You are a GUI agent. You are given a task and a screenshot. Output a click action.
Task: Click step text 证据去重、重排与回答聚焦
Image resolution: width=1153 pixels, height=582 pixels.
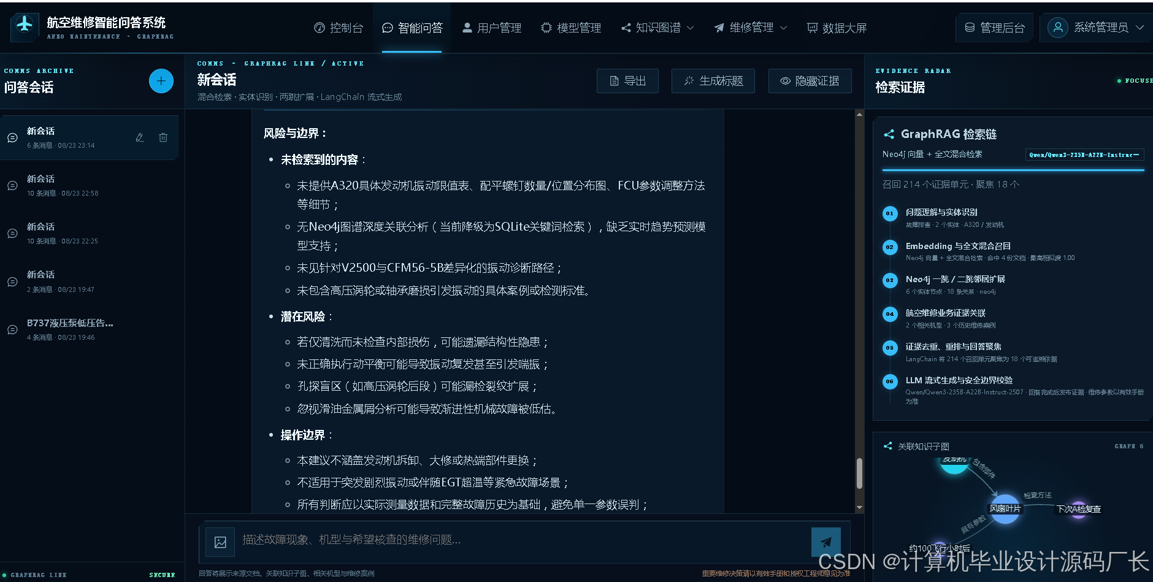click(x=954, y=347)
